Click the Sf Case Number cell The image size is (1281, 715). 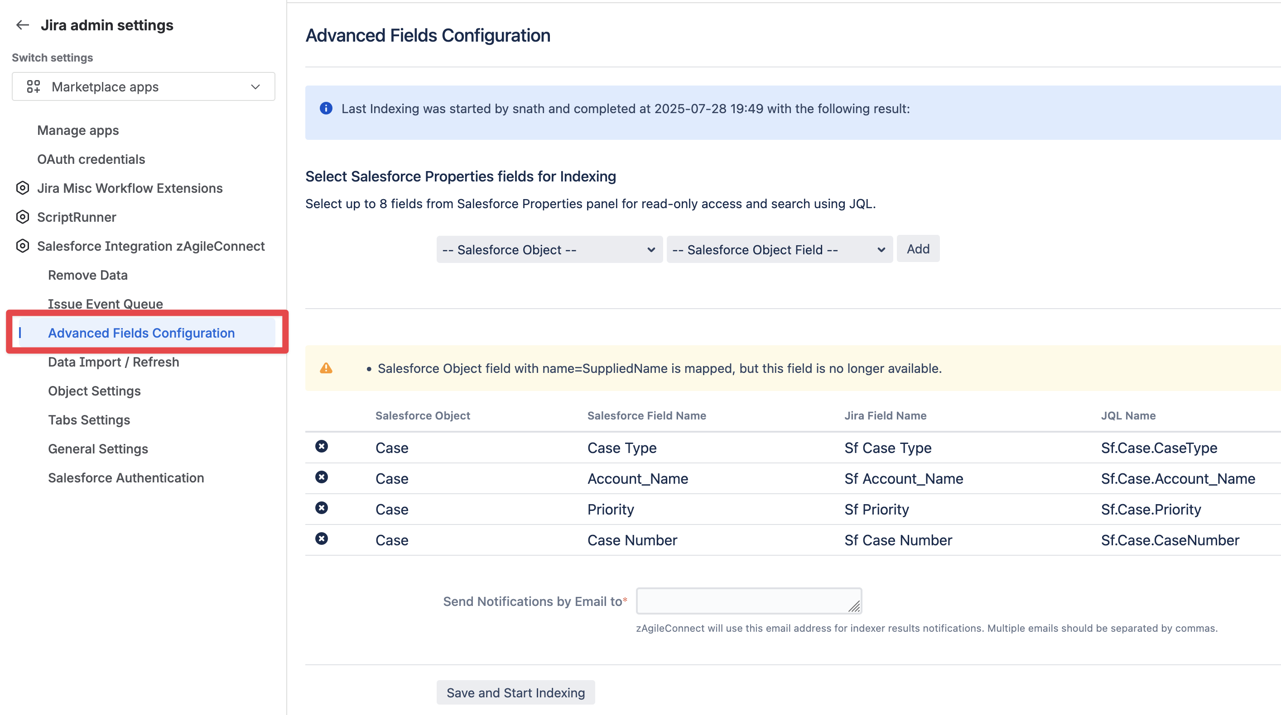[x=898, y=540]
